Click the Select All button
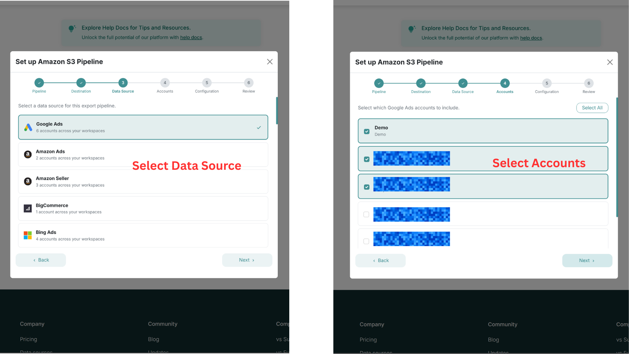Image resolution: width=629 pixels, height=354 pixels. (x=592, y=108)
